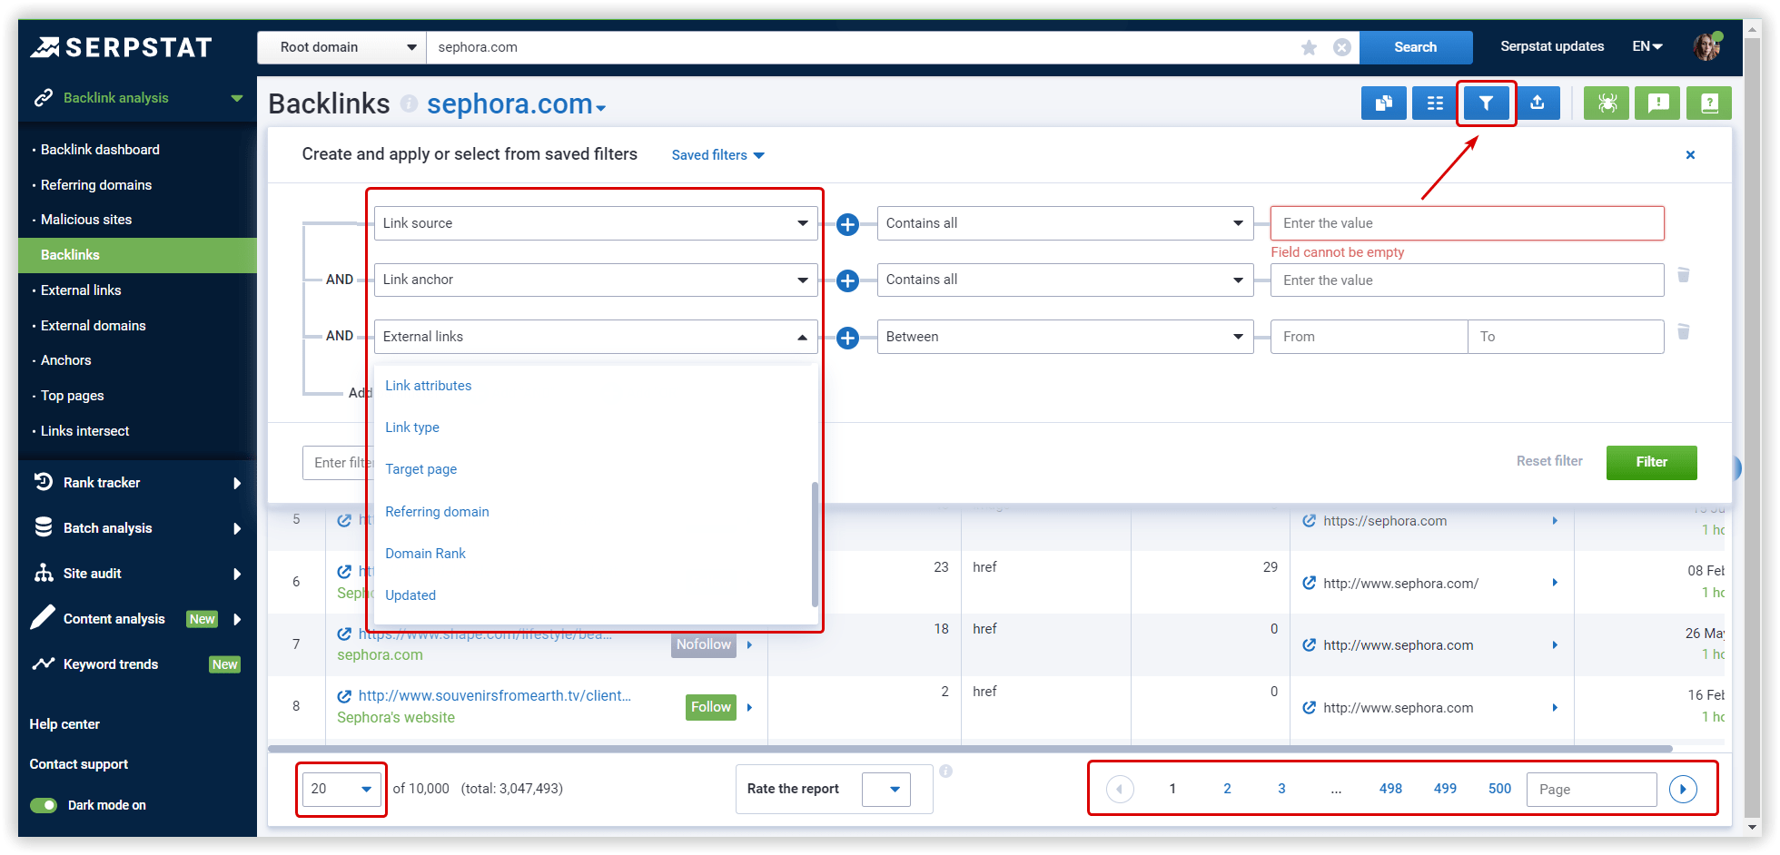Select the compare reports icon
This screenshot has width=1780, height=855.
click(x=1383, y=103)
